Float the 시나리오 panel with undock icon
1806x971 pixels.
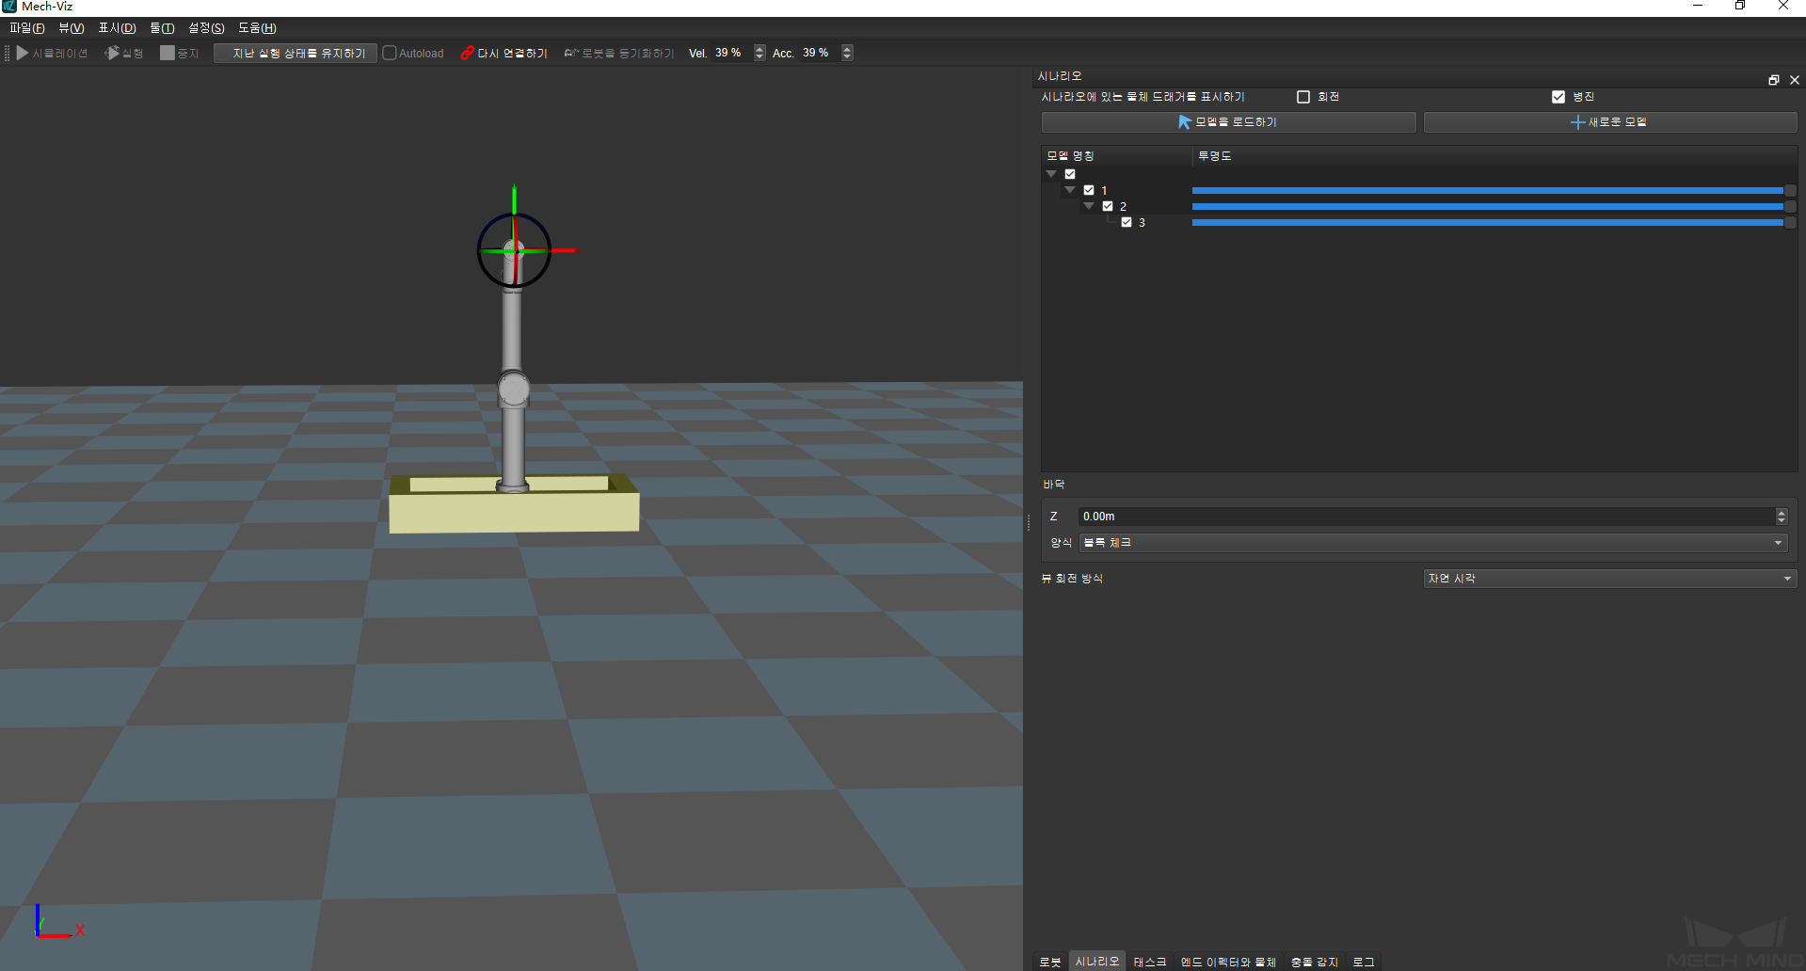1774,81
